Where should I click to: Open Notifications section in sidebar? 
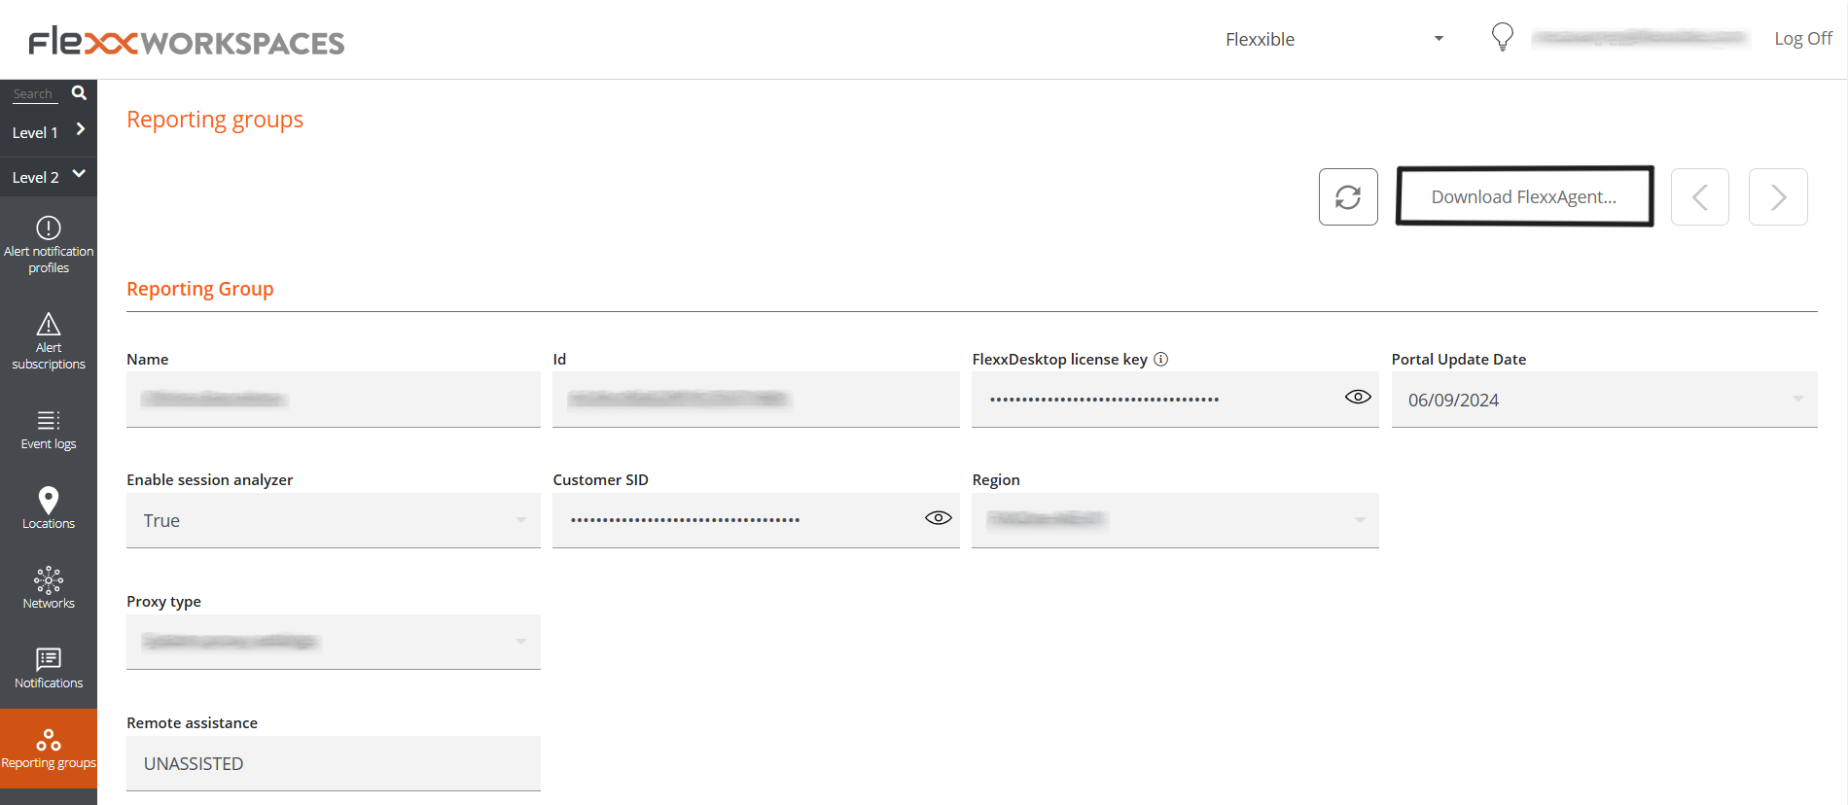[49, 669]
